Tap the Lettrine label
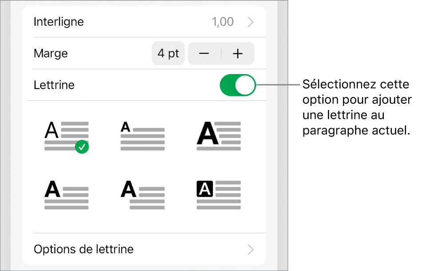 click(x=54, y=85)
